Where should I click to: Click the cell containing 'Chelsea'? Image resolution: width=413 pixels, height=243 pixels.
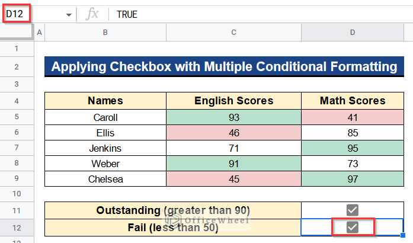(x=105, y=179)
